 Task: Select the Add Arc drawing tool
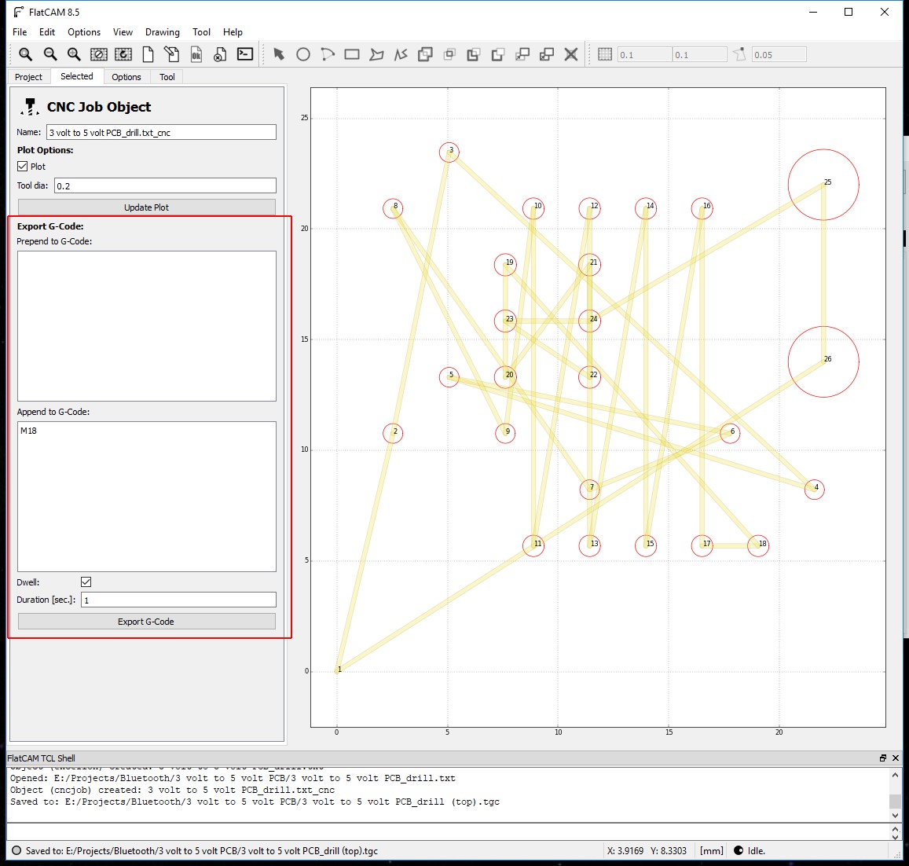tap(328, 54)
